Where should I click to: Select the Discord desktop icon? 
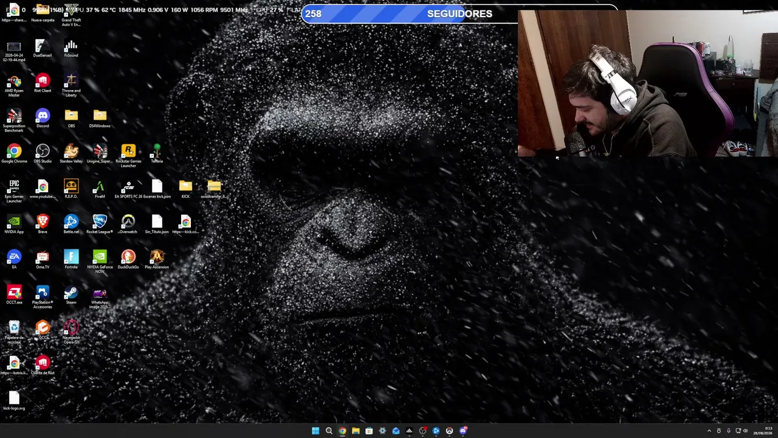[43, 117]
